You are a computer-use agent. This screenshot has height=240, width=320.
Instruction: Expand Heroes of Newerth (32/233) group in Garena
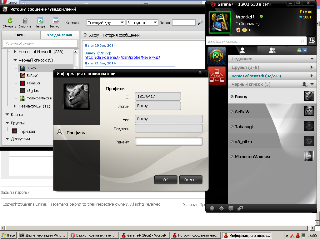pos(272,76)
